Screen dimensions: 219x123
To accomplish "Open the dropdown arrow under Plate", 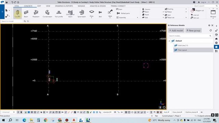I will click(92, 18).
